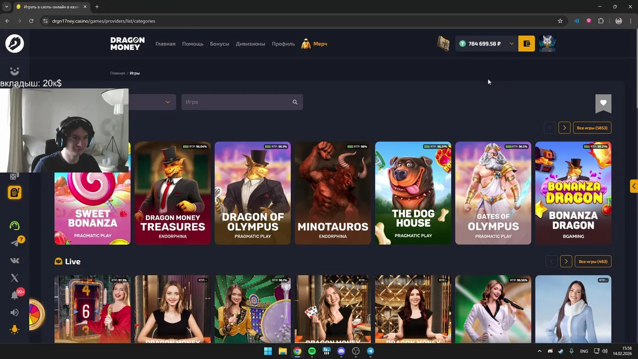Show hidden system tray icons
Screen dimensions: 638x359
click(539, 351)
